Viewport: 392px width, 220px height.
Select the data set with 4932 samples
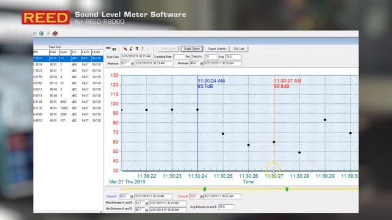tap(68, 102)
